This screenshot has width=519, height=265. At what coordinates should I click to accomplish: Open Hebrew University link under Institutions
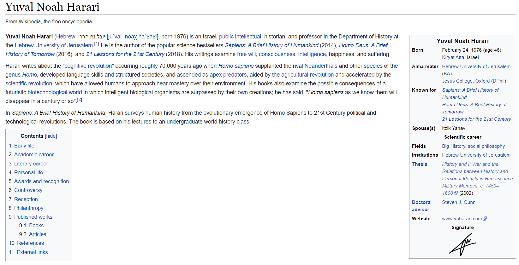pos(476,155)
